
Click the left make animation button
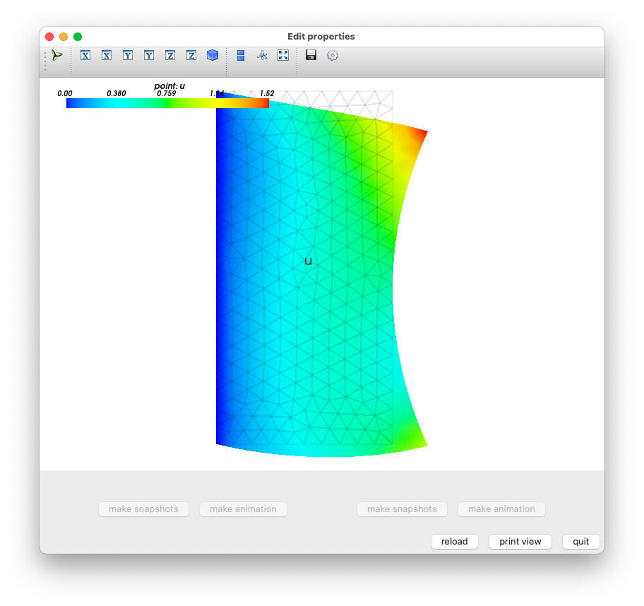[243, 509]
